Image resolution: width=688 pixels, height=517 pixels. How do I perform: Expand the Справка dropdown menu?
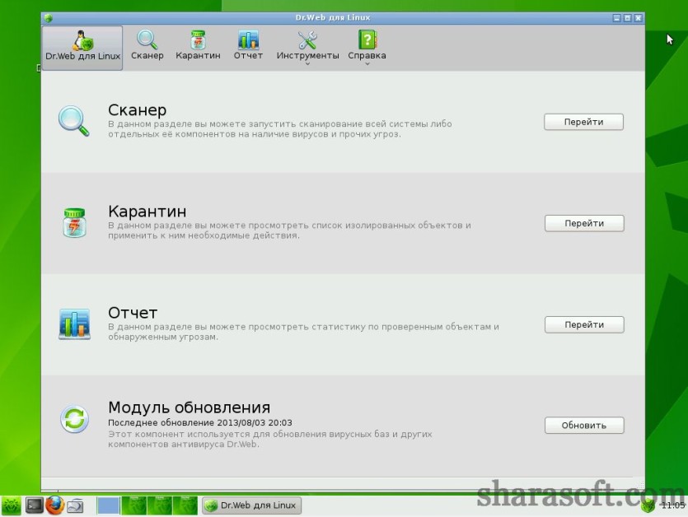[367, 48]
